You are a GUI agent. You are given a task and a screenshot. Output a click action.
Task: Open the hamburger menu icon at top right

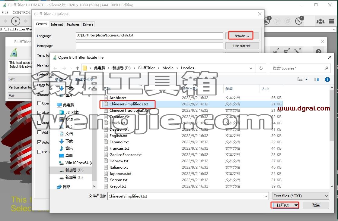click(331, 21)
